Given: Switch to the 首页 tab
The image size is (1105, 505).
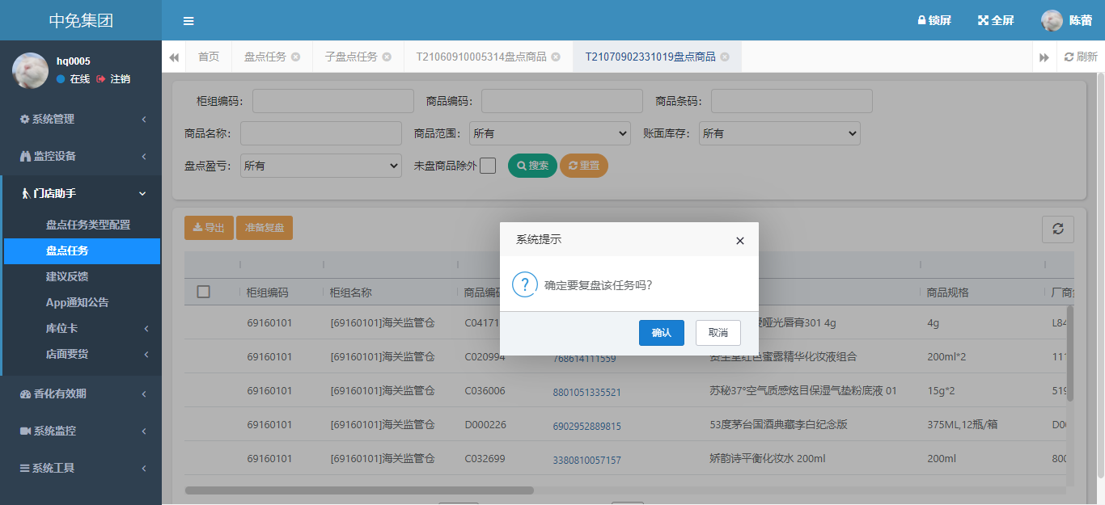Looking at the screenshot, I should coord(209,57).
